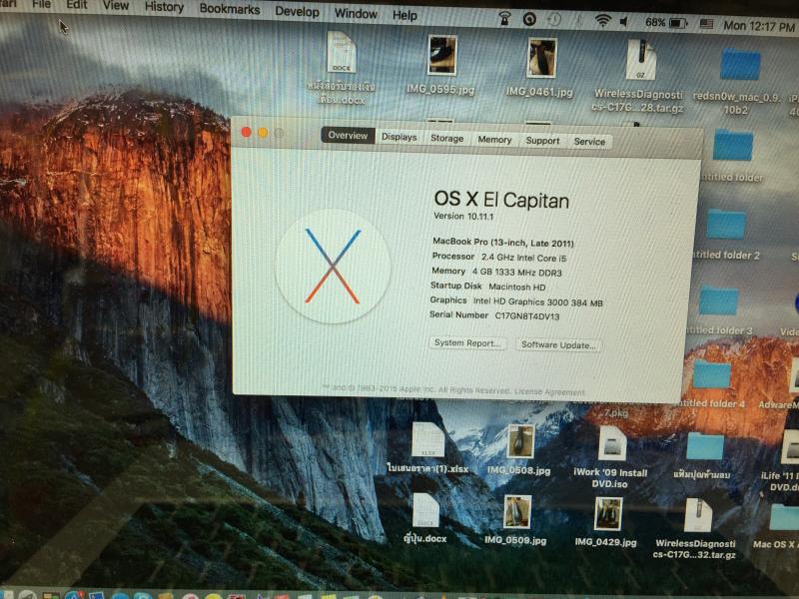Switch to the Memory tab
Image resolution: width=799 pixels, height=599 pixels.
(x=494, y=140)
